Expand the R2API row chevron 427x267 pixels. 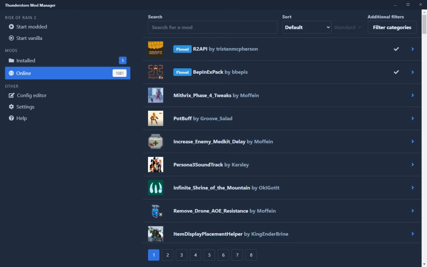(x=413, y=49)
